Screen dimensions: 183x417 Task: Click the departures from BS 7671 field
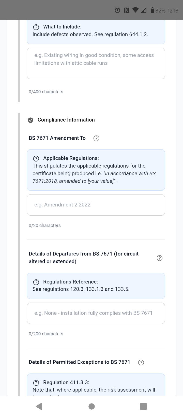point(96,313)
